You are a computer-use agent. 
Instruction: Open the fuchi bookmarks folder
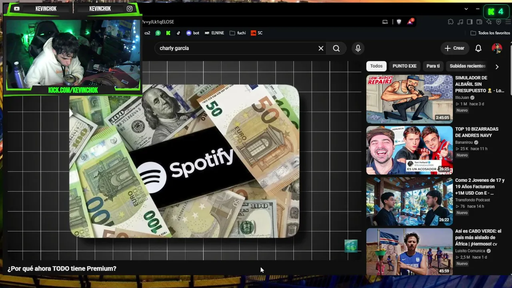238,33
